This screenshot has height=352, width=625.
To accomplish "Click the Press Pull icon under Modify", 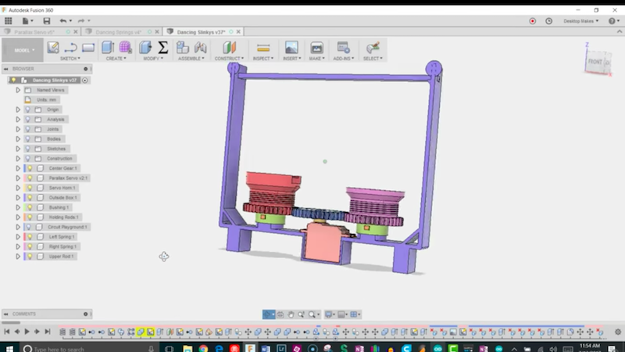I will click(x=145, y=48).
